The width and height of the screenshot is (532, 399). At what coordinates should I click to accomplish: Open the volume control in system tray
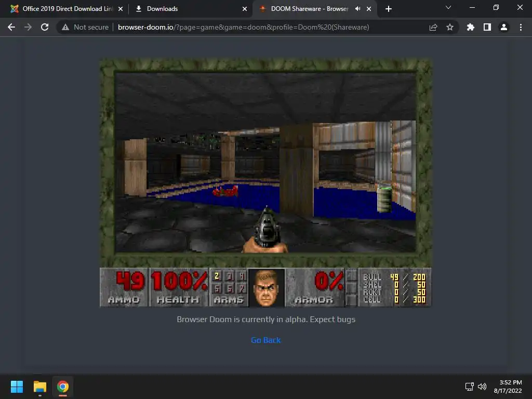(x=482, y=387)
